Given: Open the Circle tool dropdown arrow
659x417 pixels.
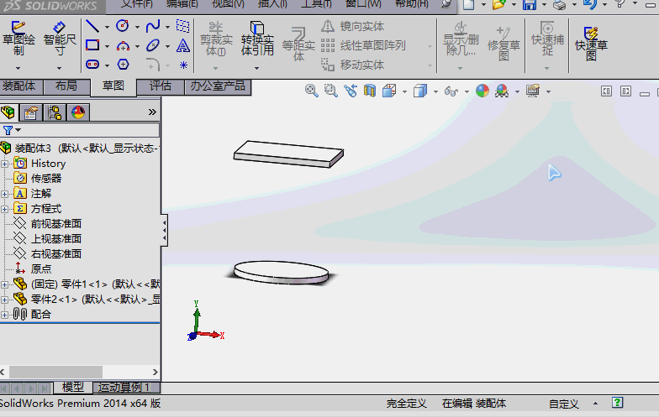Looking at the screenshot, I should click(137, 27).
